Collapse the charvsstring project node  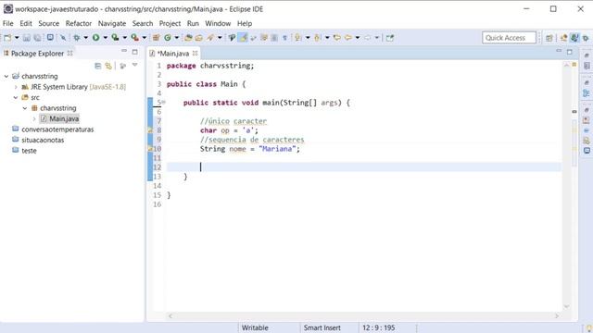(x=6, y=76)
